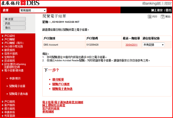173x118 pixels.
Task: Click the 網上保安 link in black bar
Action: (x=157, y=10)
